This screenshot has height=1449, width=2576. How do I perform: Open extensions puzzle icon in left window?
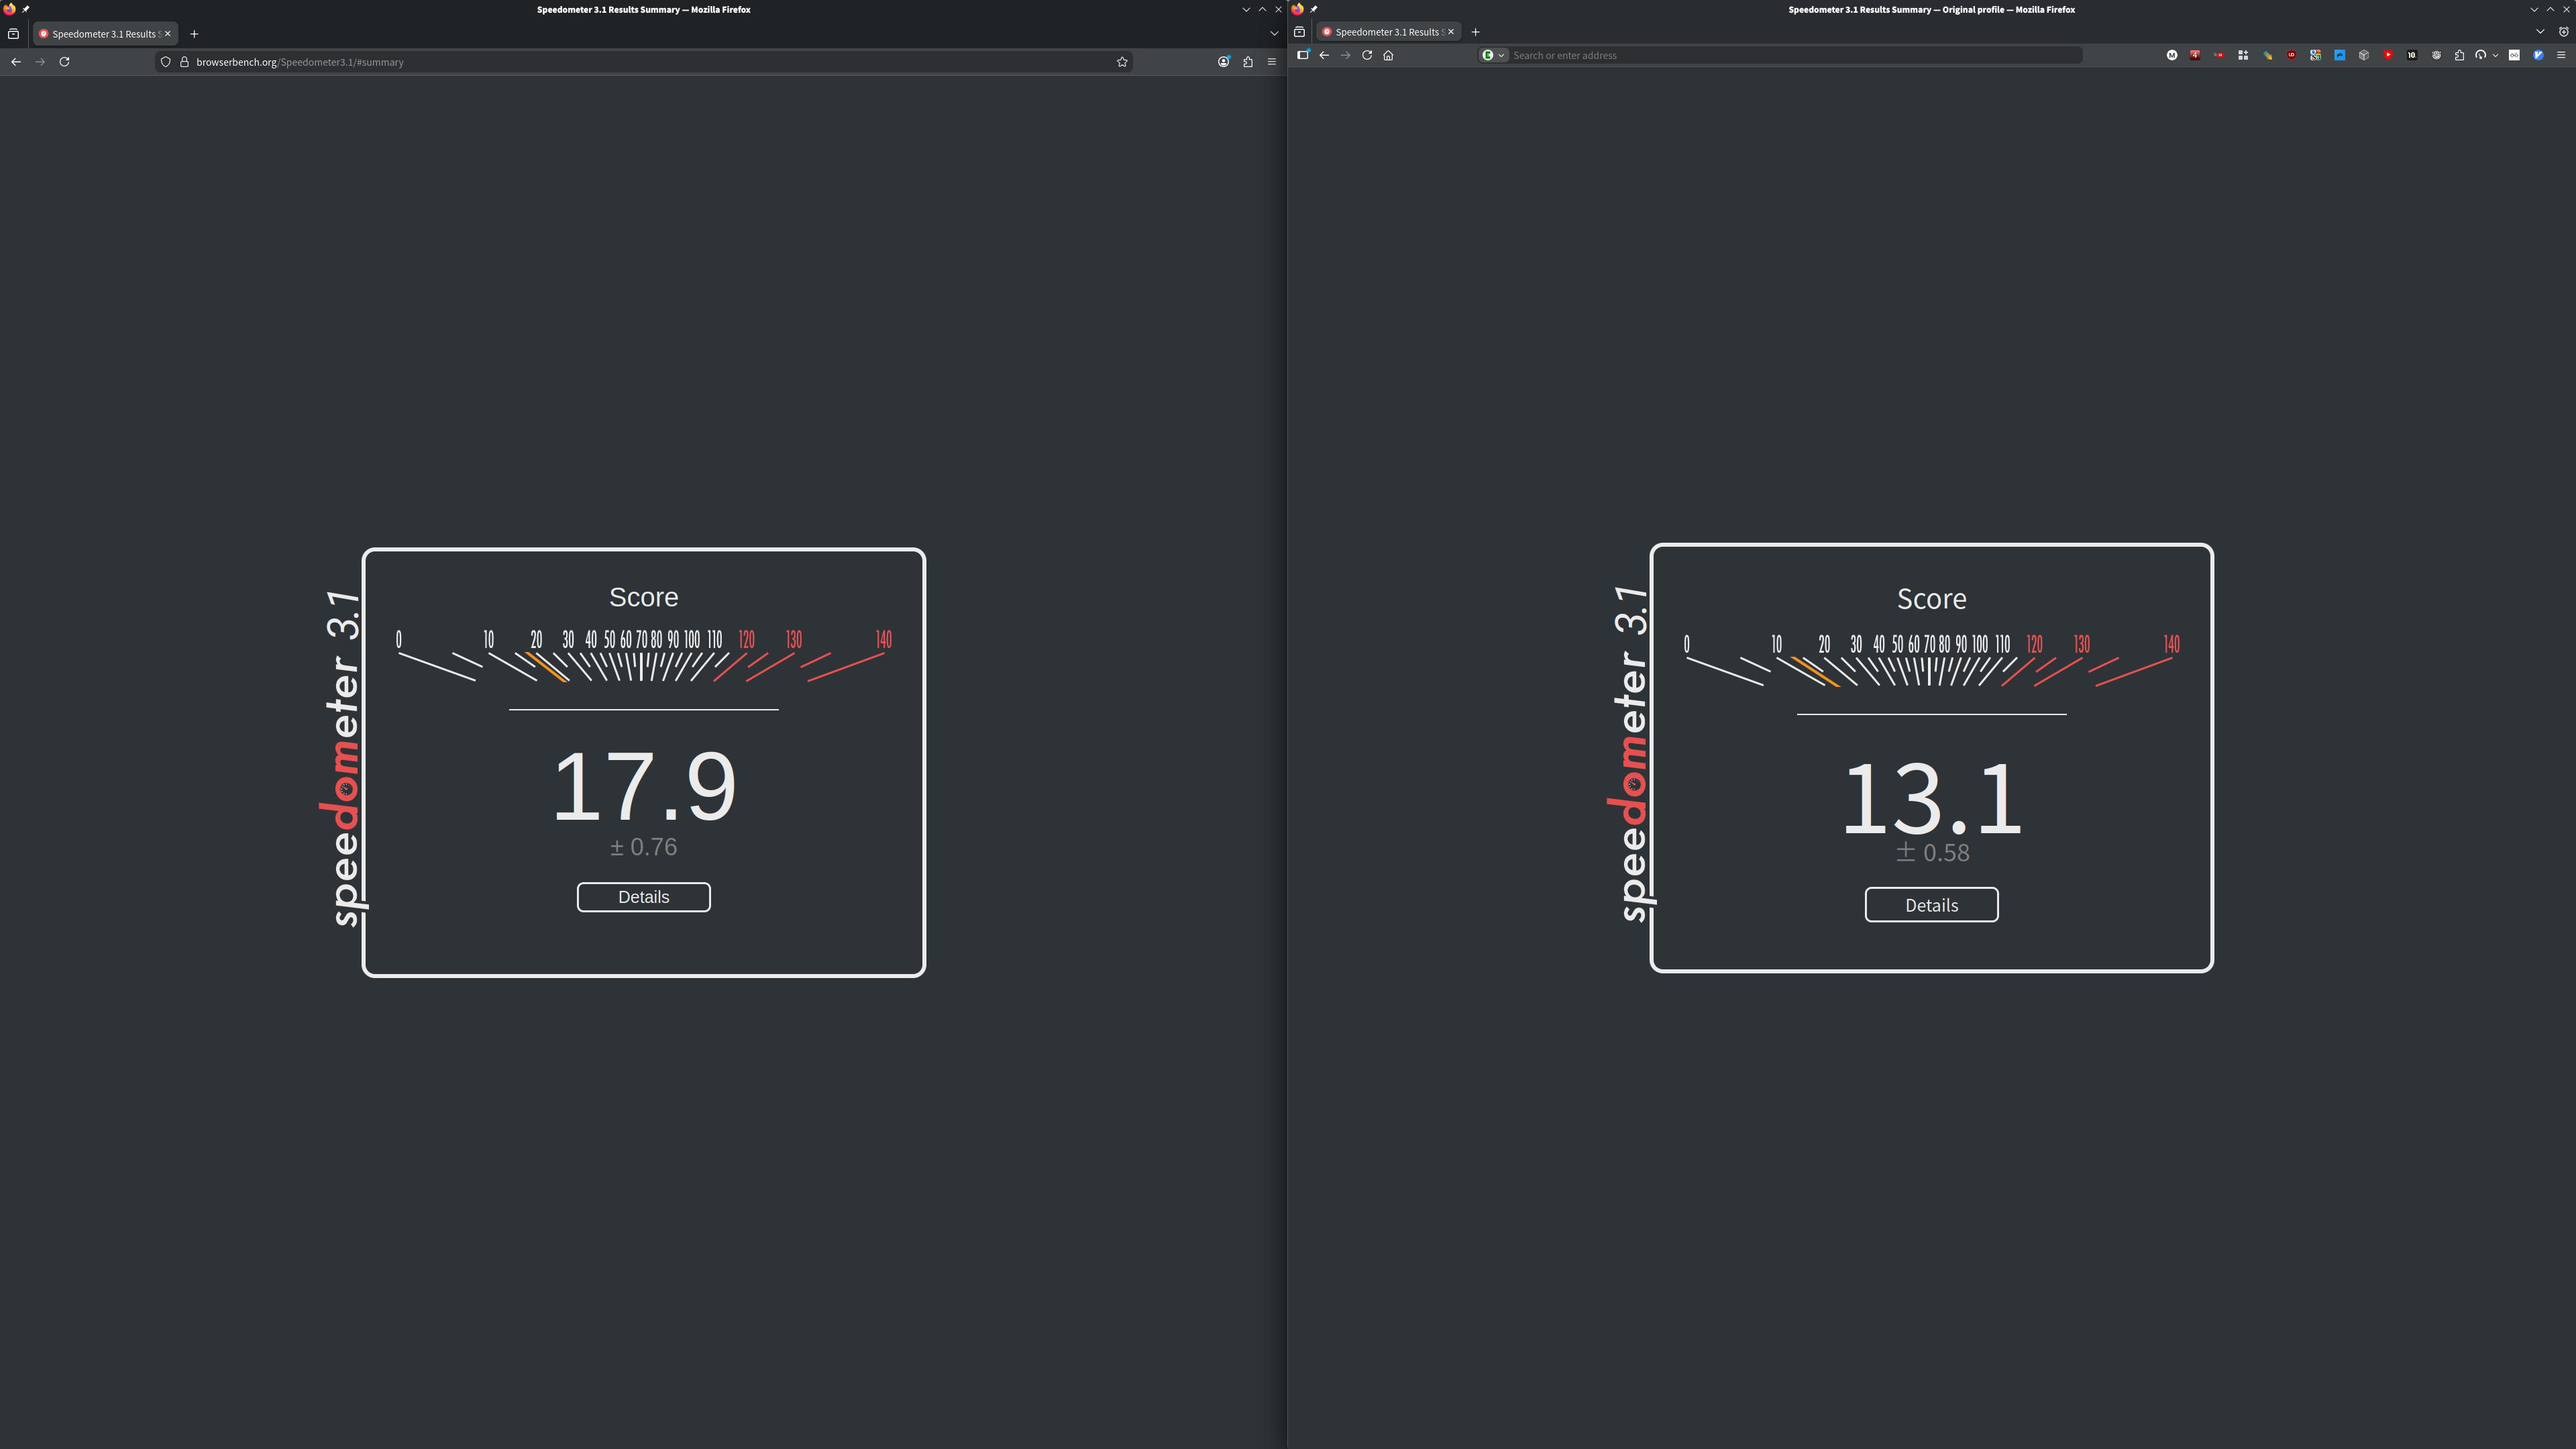pyautogui.click(x=1248, y=62)
